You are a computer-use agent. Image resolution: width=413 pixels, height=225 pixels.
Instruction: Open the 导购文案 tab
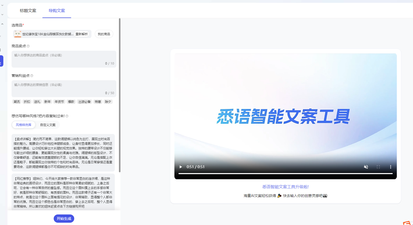[x=57, y=11]
